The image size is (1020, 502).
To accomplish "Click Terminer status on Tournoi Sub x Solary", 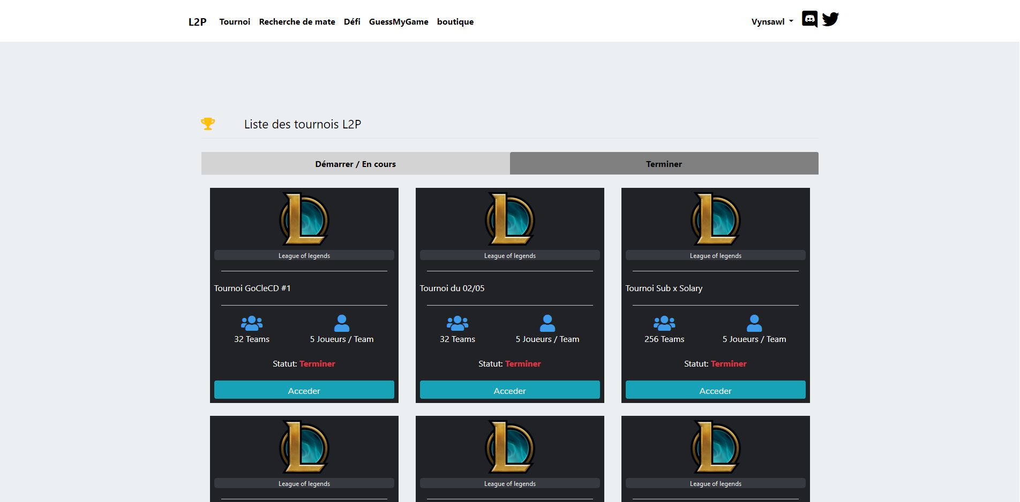I will click(729, 364).
